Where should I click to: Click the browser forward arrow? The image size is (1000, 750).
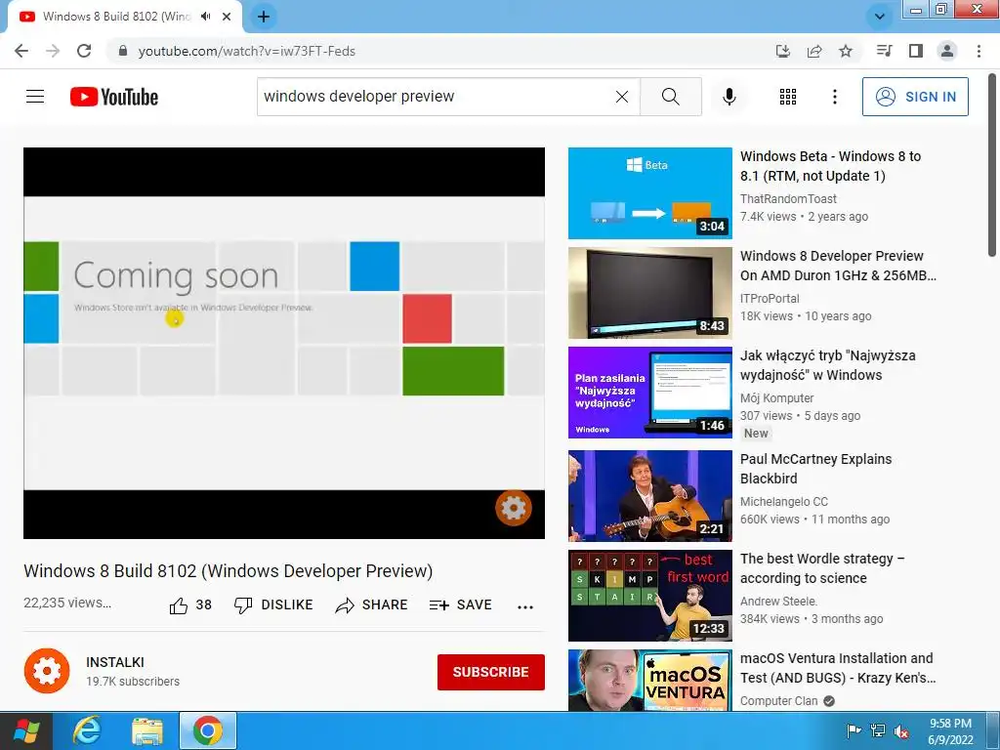pos(53,51)
